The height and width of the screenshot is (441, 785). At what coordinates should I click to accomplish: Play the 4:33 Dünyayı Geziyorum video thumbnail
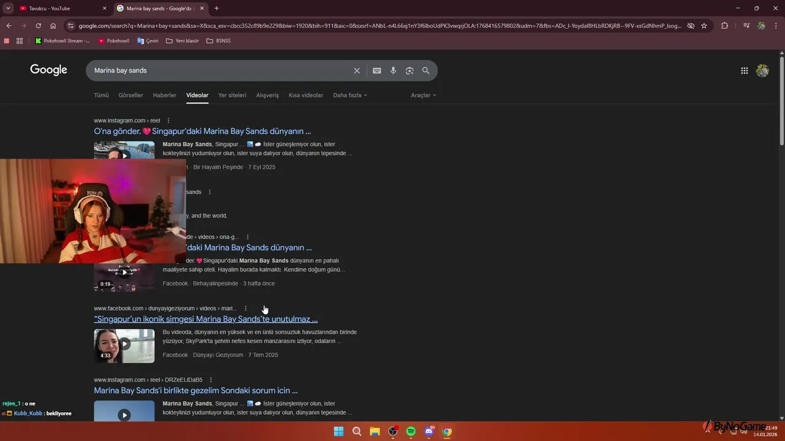coord(124,345)
